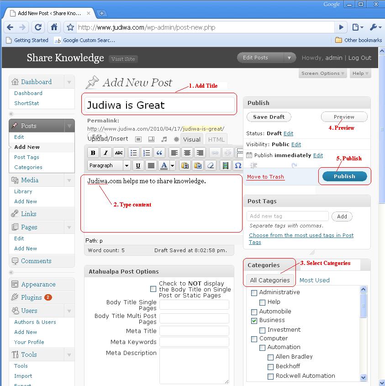The height and width of the screenshot is (386, 385).
Task: Collapse the Tools sidebar menu arrow
Action: [x=69, y=355]
